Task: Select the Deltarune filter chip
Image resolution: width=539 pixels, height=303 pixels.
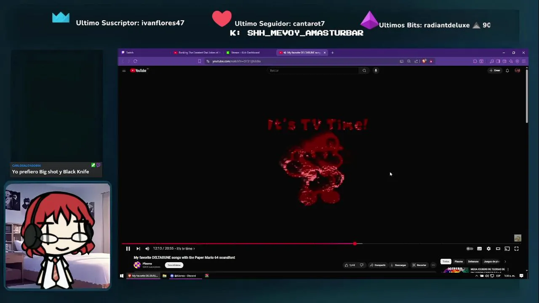Action: point(473,262)
